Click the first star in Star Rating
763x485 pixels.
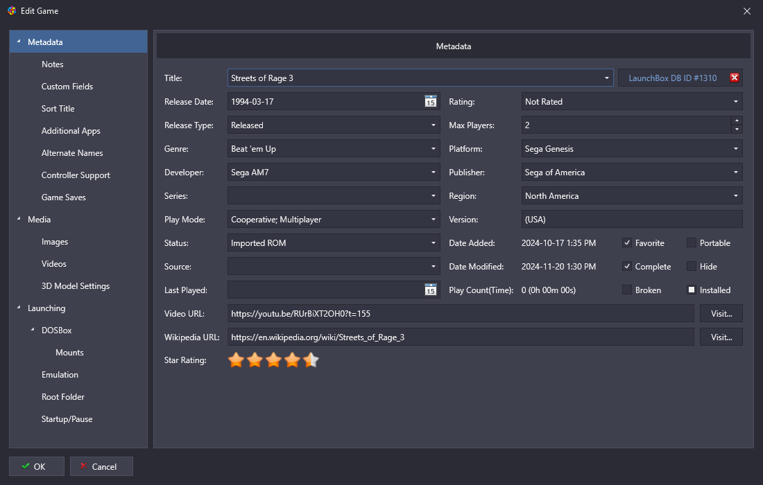click(236, 360)
